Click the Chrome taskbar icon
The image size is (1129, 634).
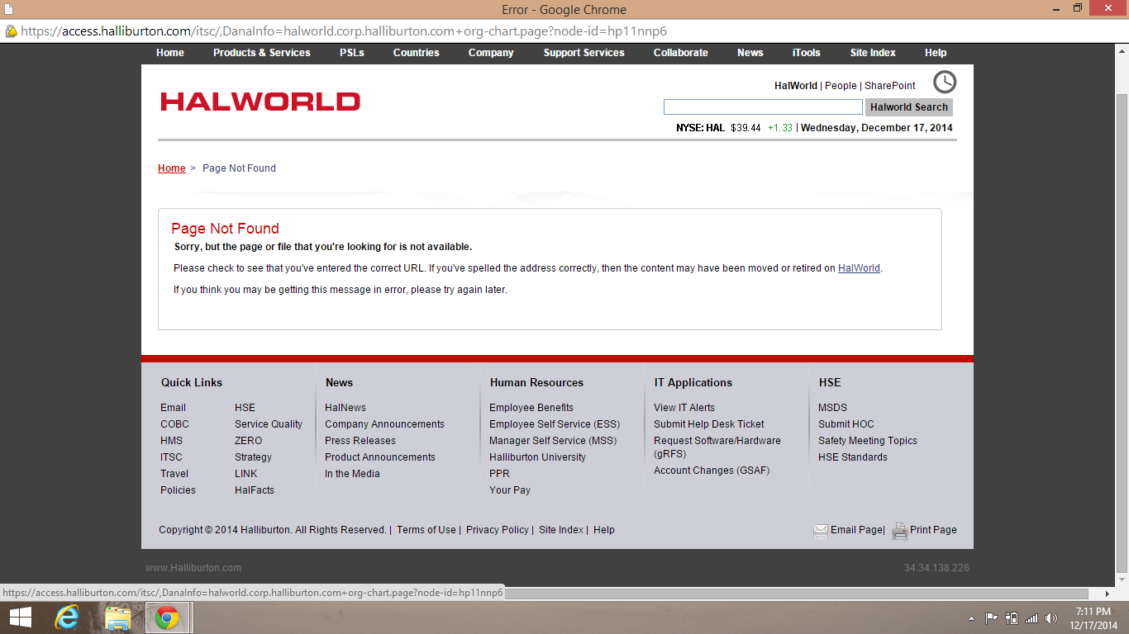tap(168, 617)
